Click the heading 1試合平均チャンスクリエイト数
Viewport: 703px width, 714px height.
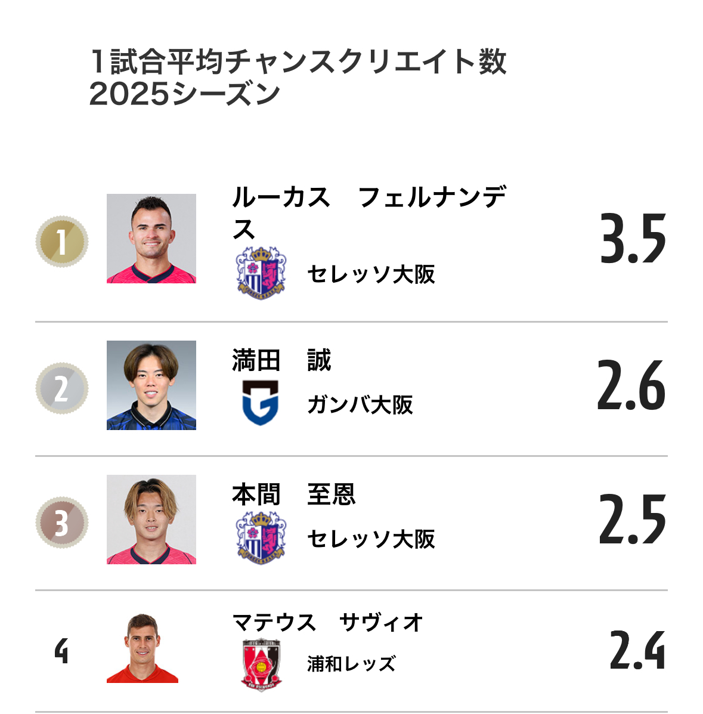[298, 61]
